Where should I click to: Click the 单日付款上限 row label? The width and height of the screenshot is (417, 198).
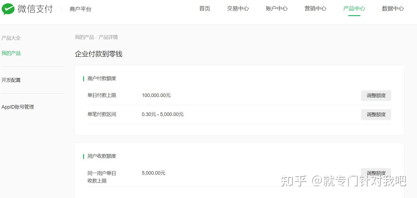pyautogui.click(x=102, y=95)
